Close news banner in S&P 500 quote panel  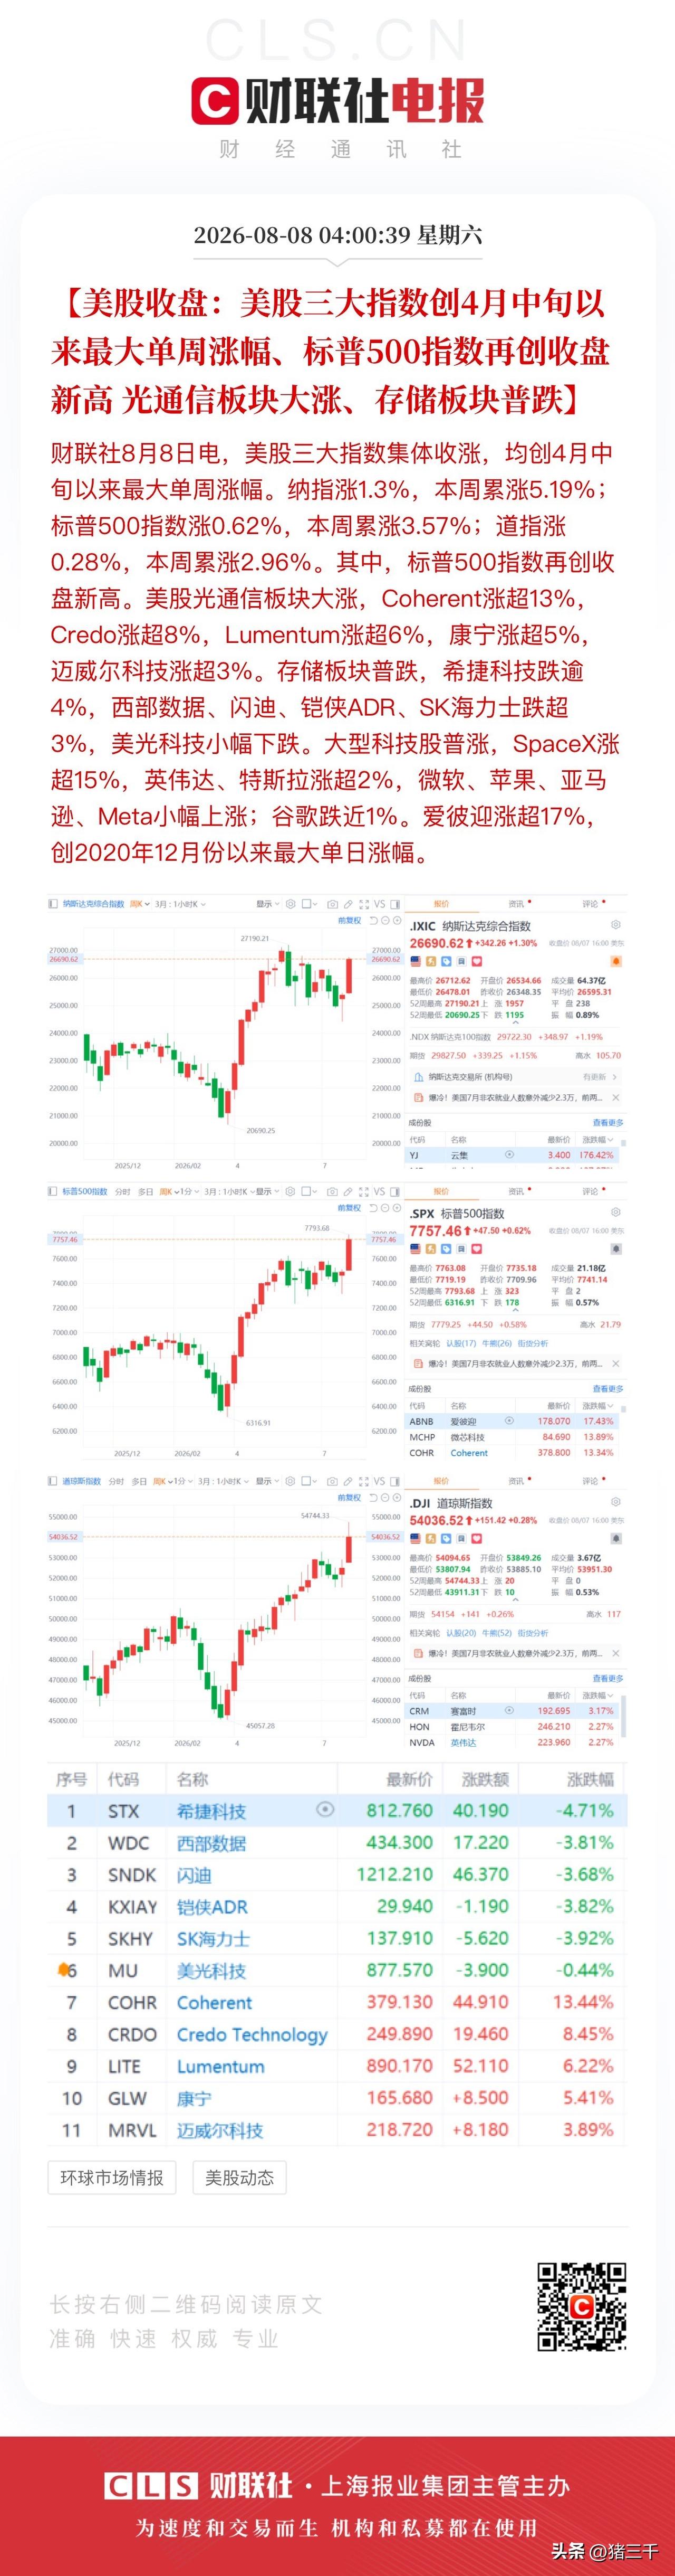615,1364
